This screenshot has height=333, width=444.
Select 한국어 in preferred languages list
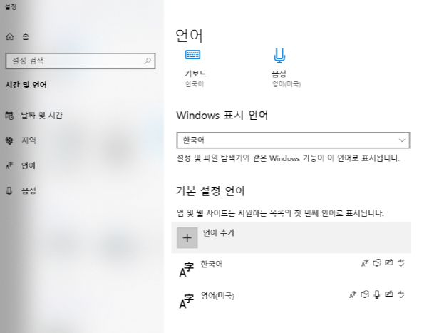[x=291, y=269]
